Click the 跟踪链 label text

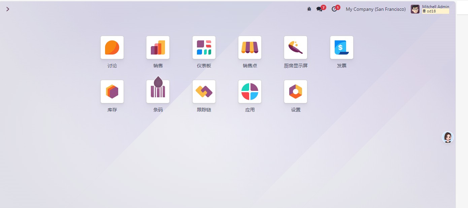click(204, 110)
